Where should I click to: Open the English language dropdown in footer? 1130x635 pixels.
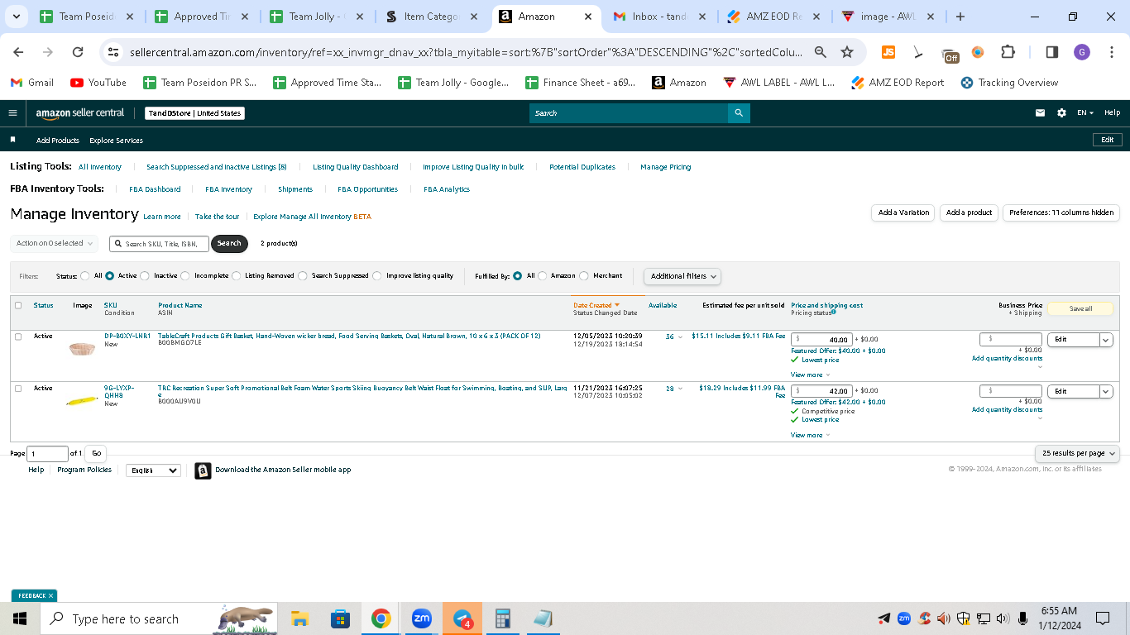(x=153, y=470)
